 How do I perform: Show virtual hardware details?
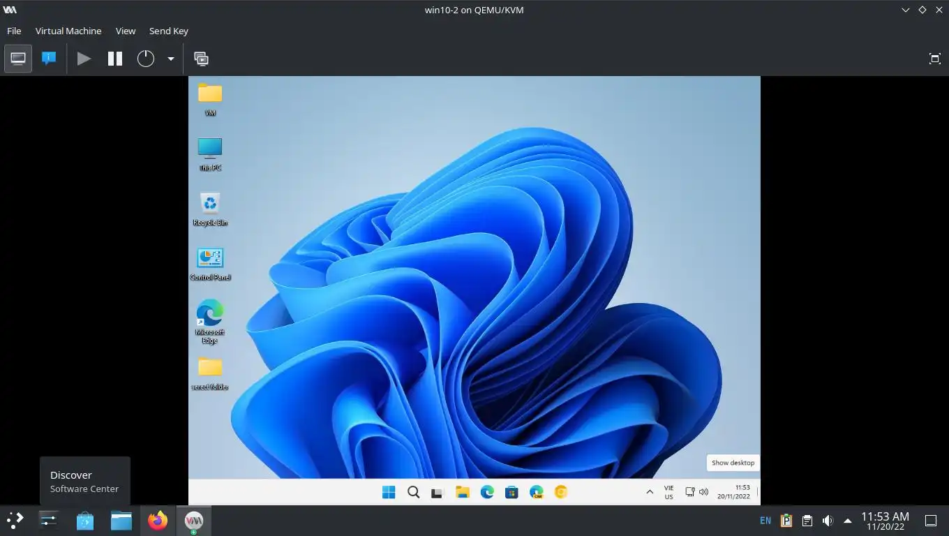click(49, 59)
